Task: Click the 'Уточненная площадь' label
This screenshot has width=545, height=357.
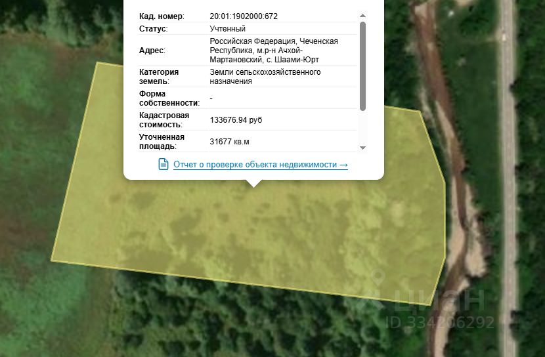Action: 162,141
